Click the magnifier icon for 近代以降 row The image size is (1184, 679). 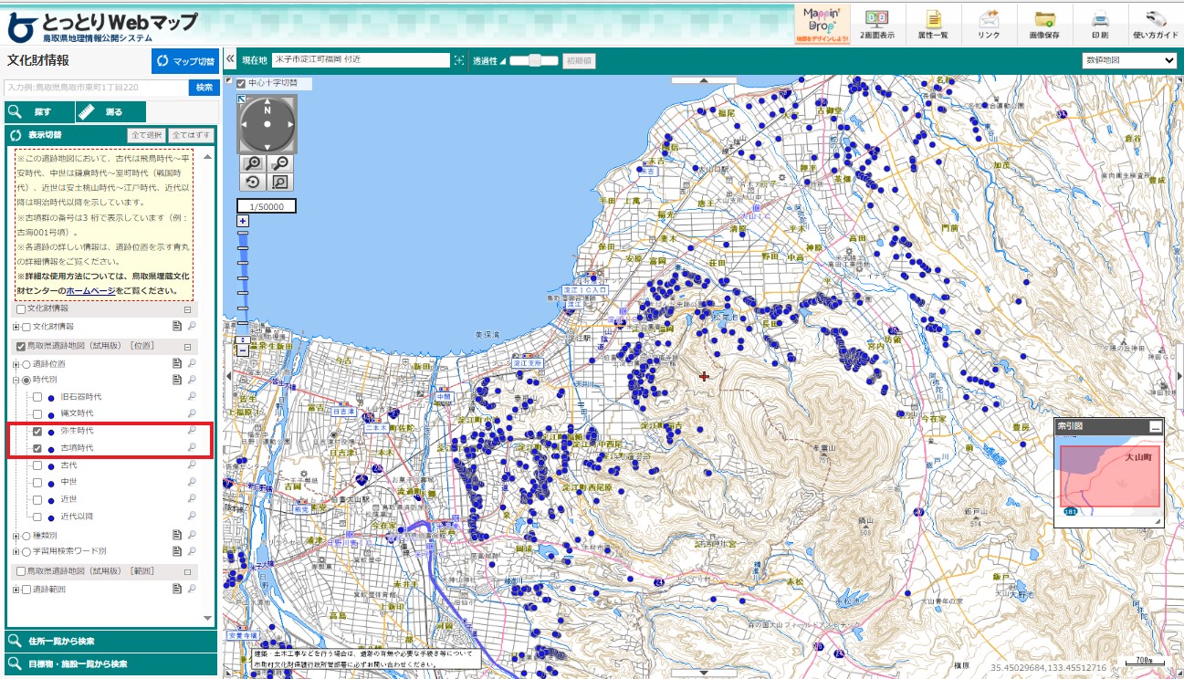[192, 516]
